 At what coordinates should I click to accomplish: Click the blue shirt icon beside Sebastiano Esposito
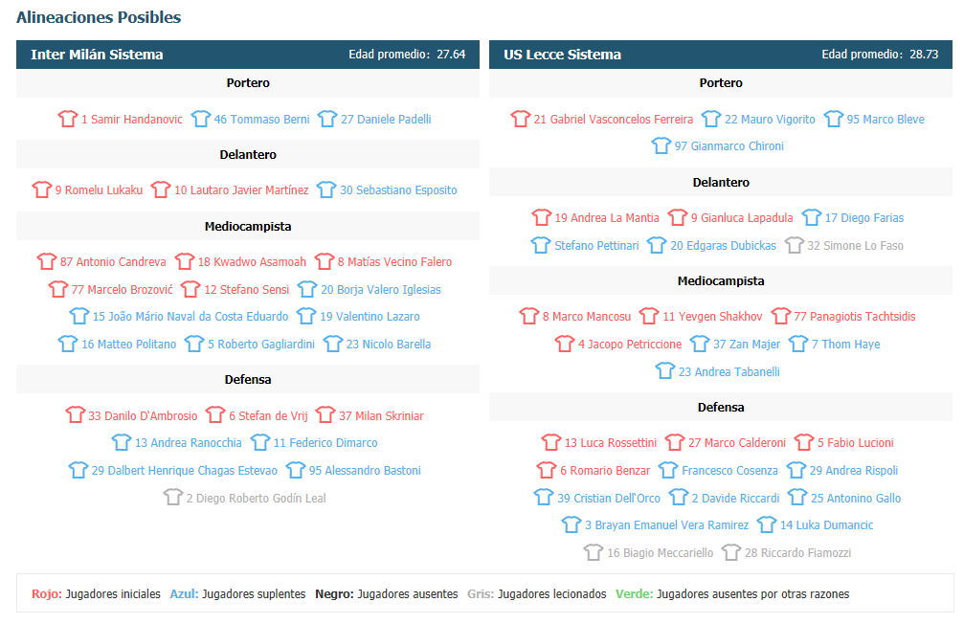(326, 189)
